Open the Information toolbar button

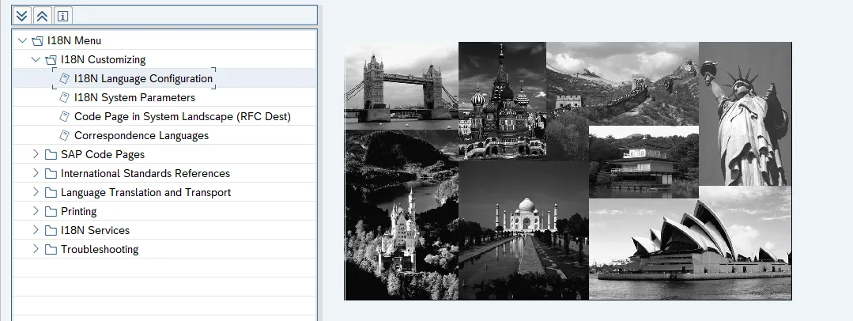pyautogui.click(x=62, y=16)
